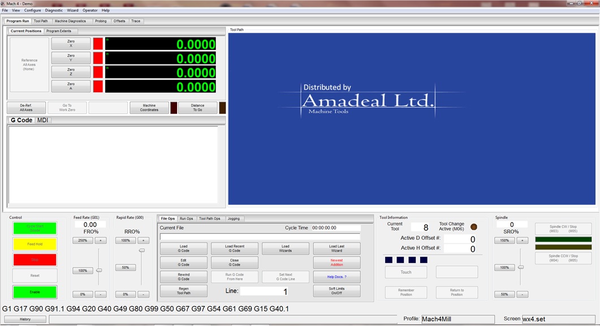This screenshot has height=326, width=600.
Task: Decrease spindle override with minus button
Action: pos(523,294)
